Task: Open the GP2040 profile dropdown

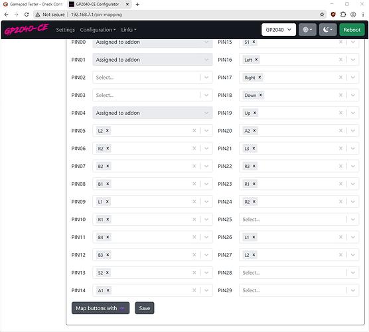Action: [x=279, y=30]
